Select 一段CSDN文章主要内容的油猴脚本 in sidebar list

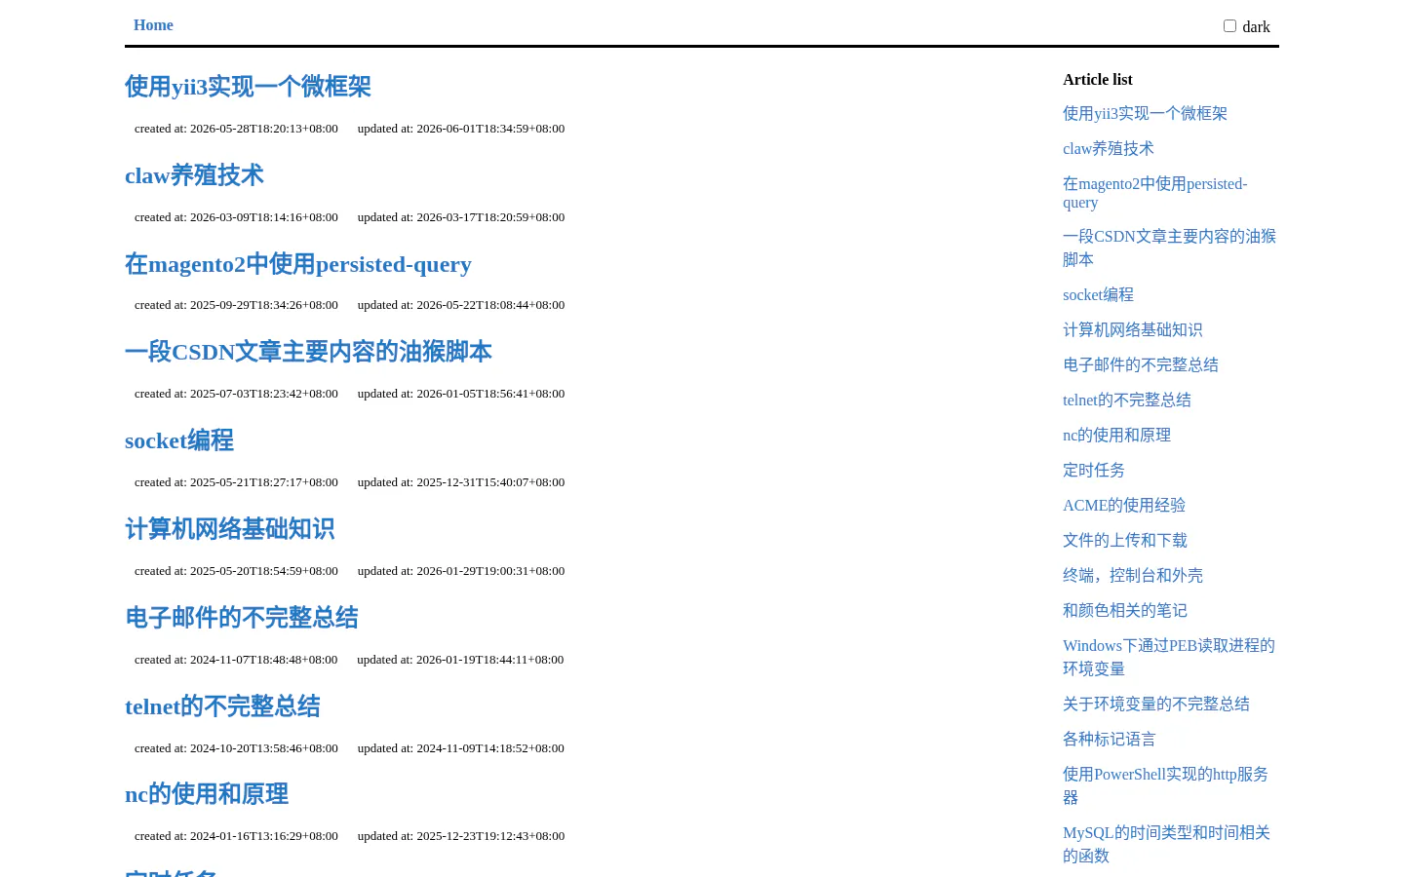(x=1169, y=248)
